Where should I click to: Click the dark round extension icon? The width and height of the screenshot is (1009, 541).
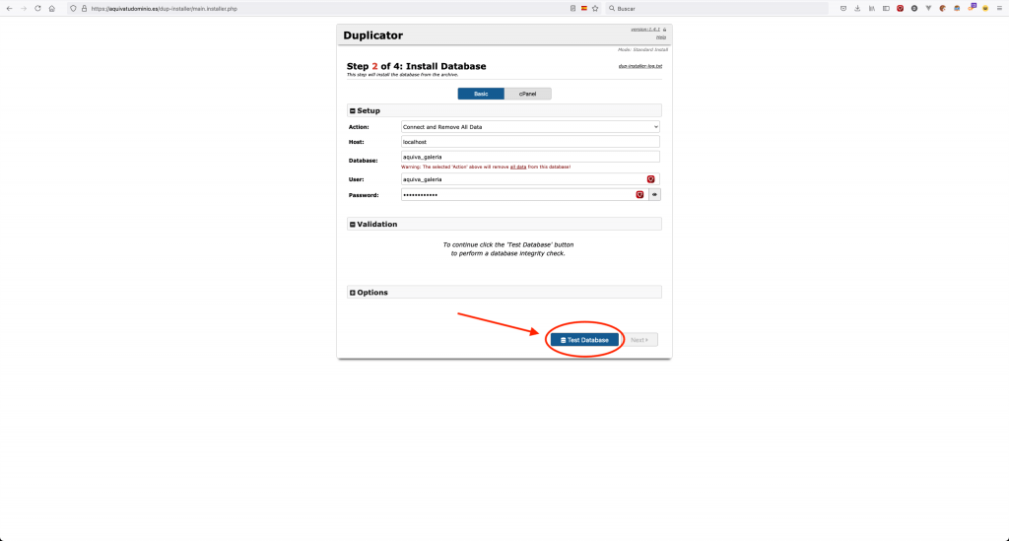pos(913,8)
